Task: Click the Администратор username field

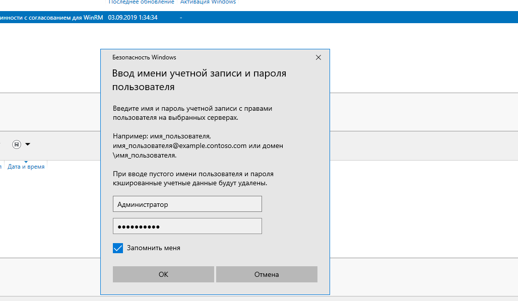Action: [187, 204]
